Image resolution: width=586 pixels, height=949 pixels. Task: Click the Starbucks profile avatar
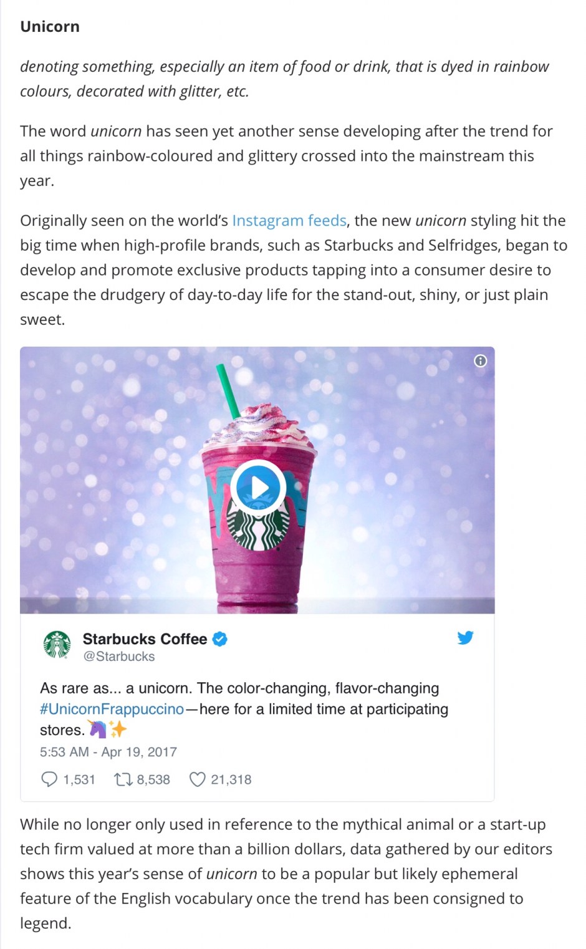pos(57,645)
